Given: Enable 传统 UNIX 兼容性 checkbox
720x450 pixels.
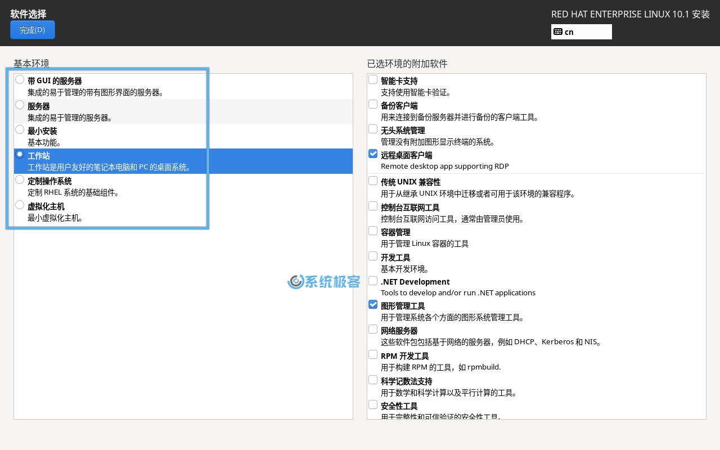Looking at the screenshot, I should pyautogui.click(x=373, y=181).
